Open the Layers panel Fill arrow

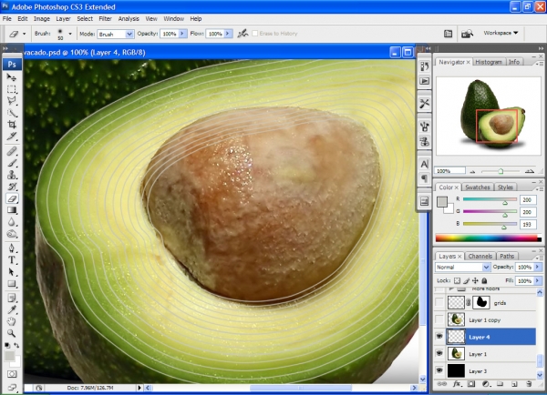coord(538,280)
